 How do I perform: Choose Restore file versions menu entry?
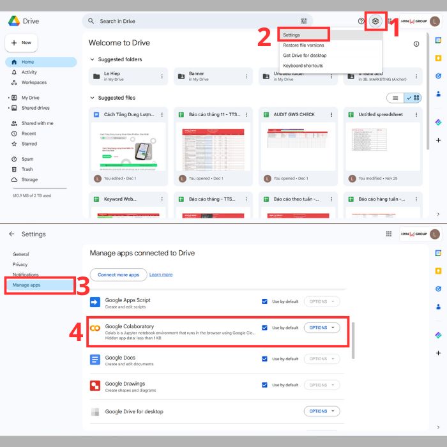coord(330,45)
